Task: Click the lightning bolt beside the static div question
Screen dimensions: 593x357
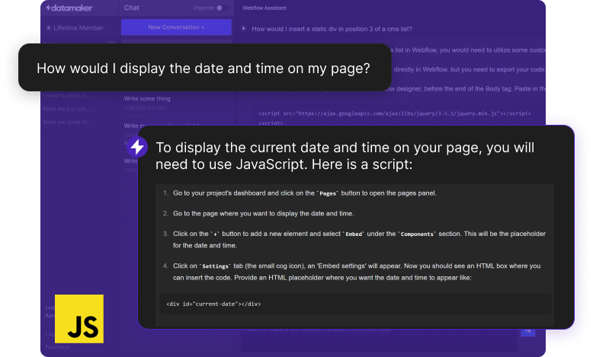Action: pos(244,29)
